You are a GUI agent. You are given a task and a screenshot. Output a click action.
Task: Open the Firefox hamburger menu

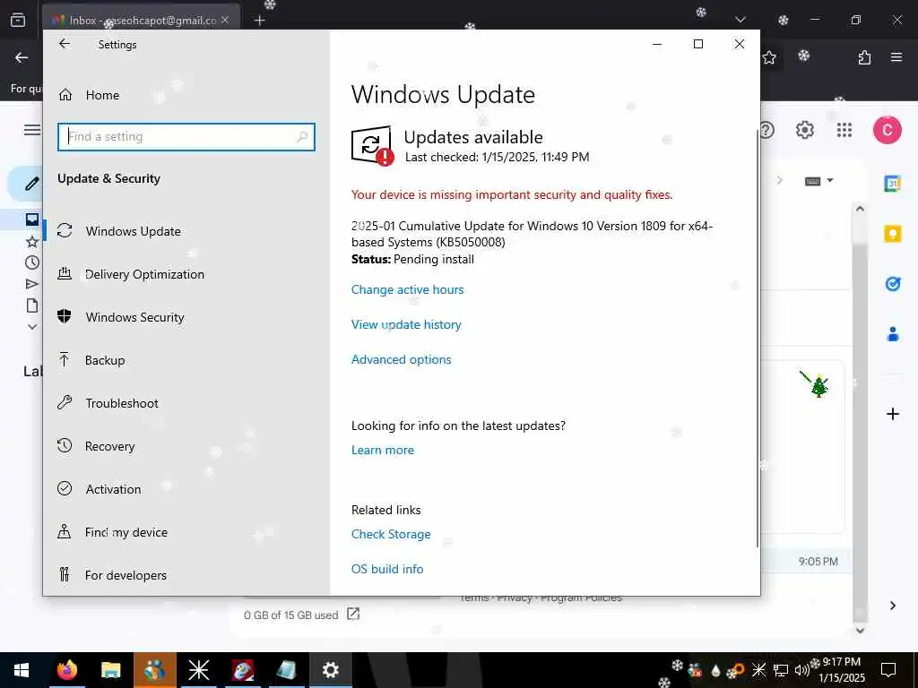(x=896, y=57)
